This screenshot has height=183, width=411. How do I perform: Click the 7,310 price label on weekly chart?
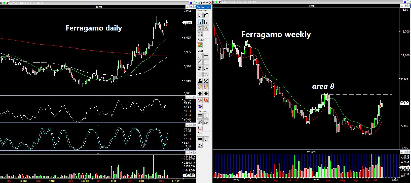pos(404,103)
